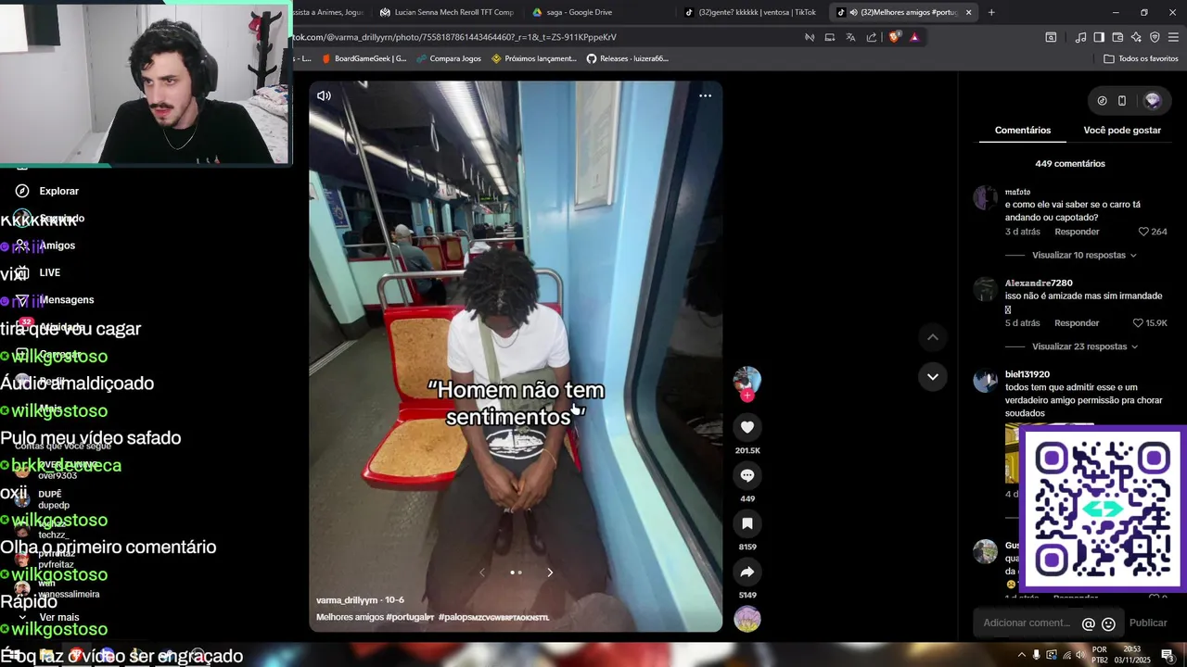The image size is (1187, 667).
Task: Show the next video with down arrow
Action: (933, 376)
